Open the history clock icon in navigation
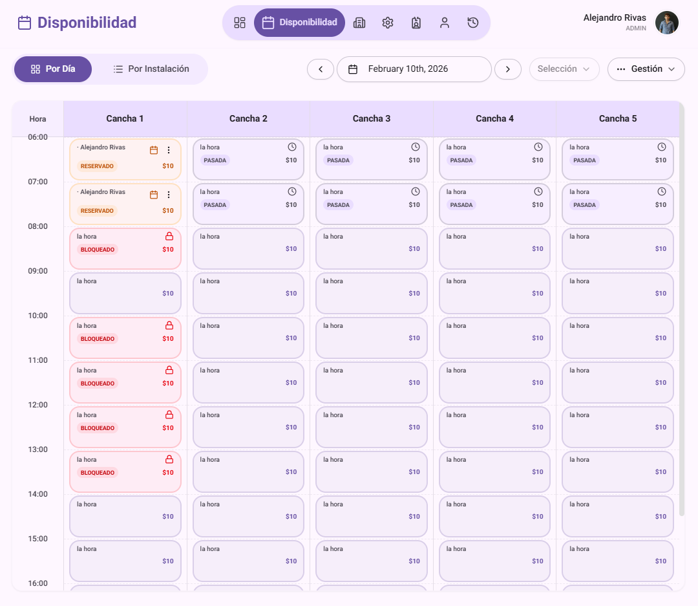Viewport: 698px width, 606px height. [473, 23]
